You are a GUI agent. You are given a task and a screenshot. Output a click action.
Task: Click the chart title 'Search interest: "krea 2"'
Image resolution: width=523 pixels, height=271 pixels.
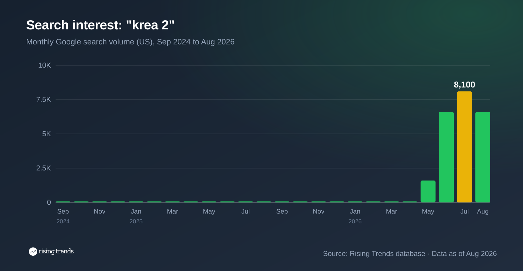[100, 25]
